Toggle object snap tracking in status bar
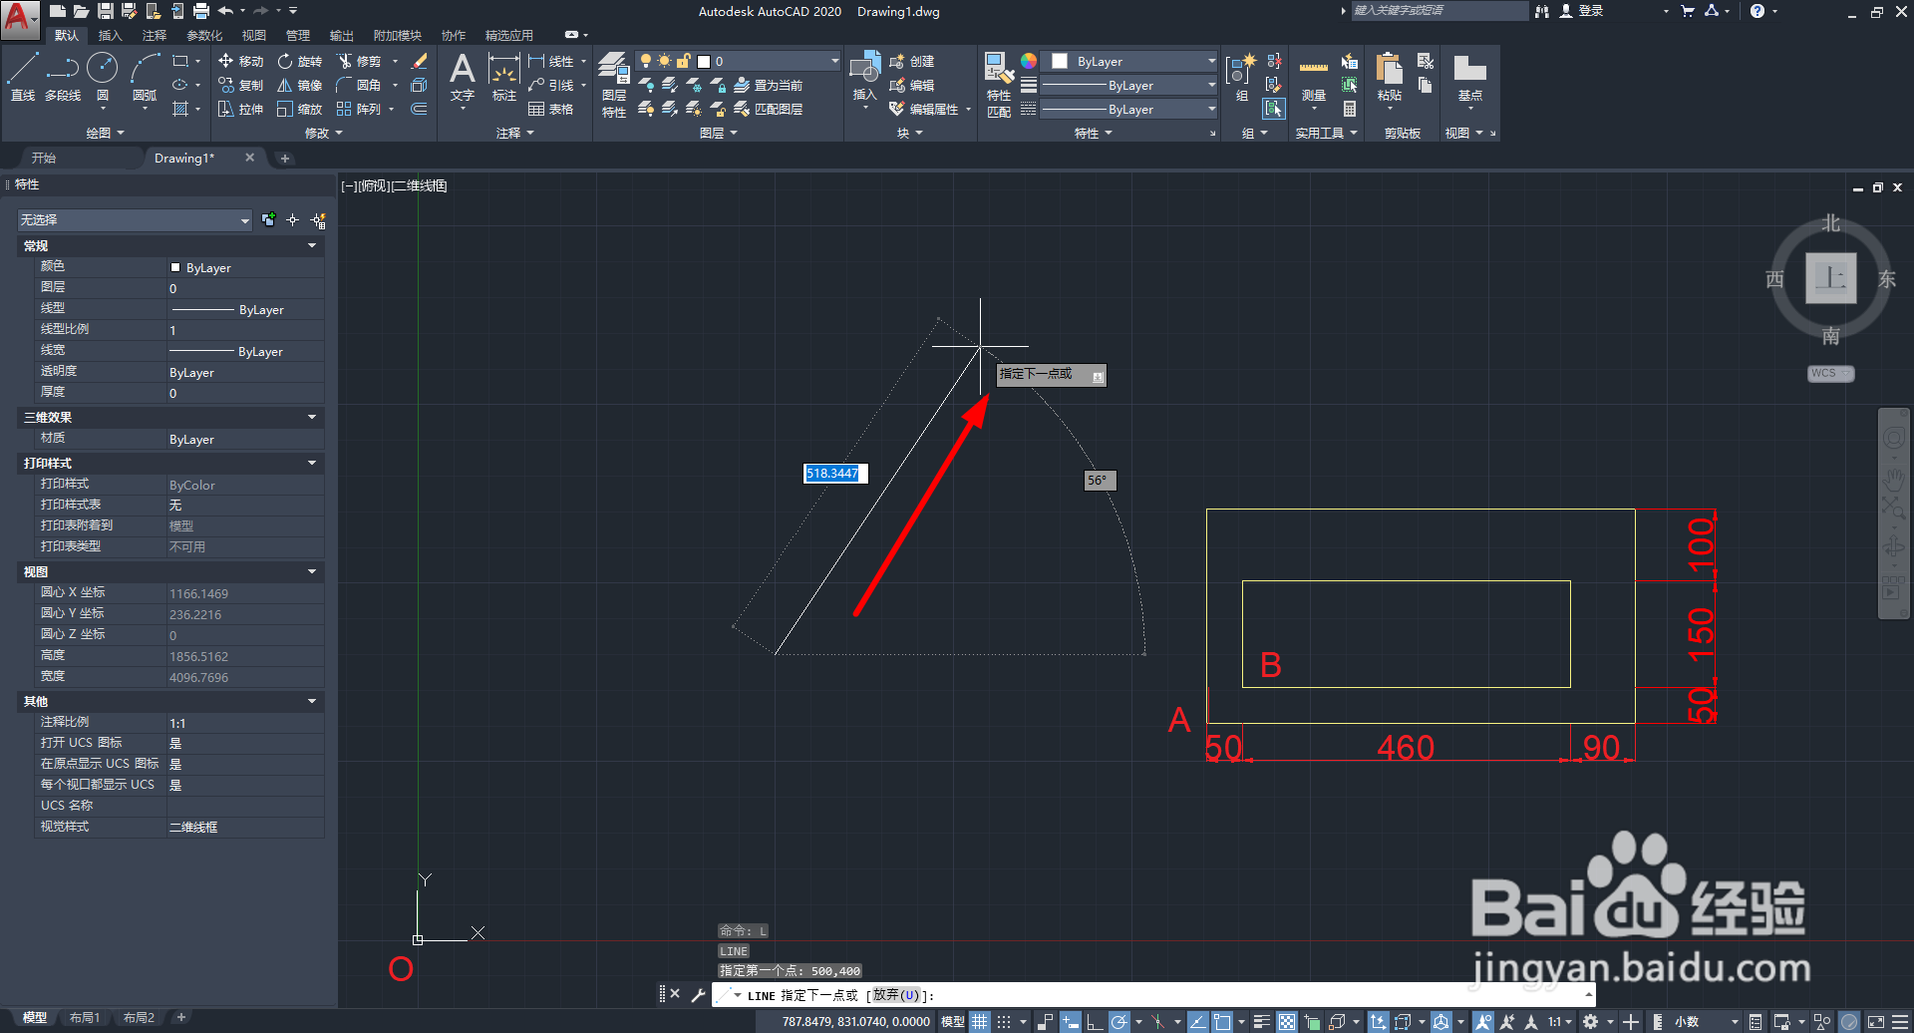 click(x=1198, y=1021)
